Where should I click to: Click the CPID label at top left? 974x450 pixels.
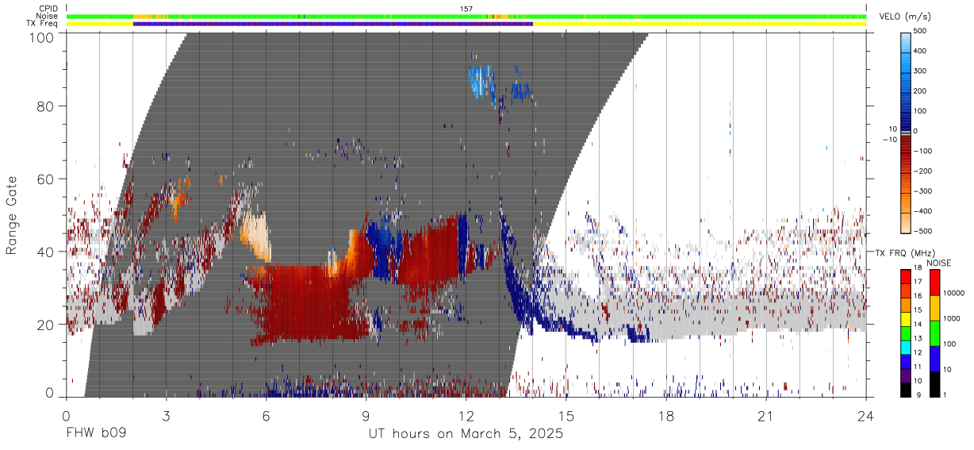(x=48, y=8)
